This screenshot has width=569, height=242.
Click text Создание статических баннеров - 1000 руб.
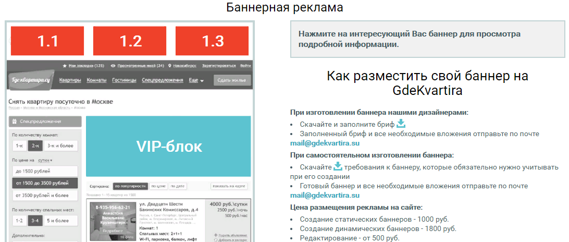click(x=374, y=219)
